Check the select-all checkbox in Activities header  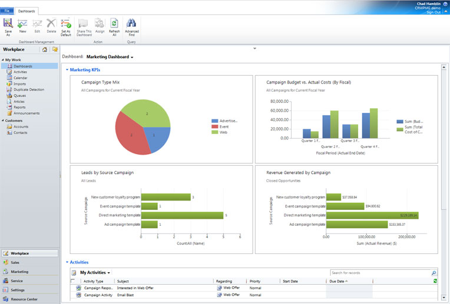(x=73, y=281)
